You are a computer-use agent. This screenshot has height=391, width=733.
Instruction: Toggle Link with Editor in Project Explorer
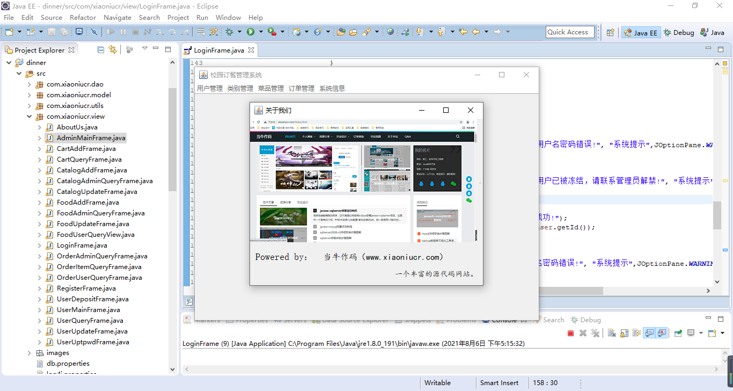[x=113, y=49]
